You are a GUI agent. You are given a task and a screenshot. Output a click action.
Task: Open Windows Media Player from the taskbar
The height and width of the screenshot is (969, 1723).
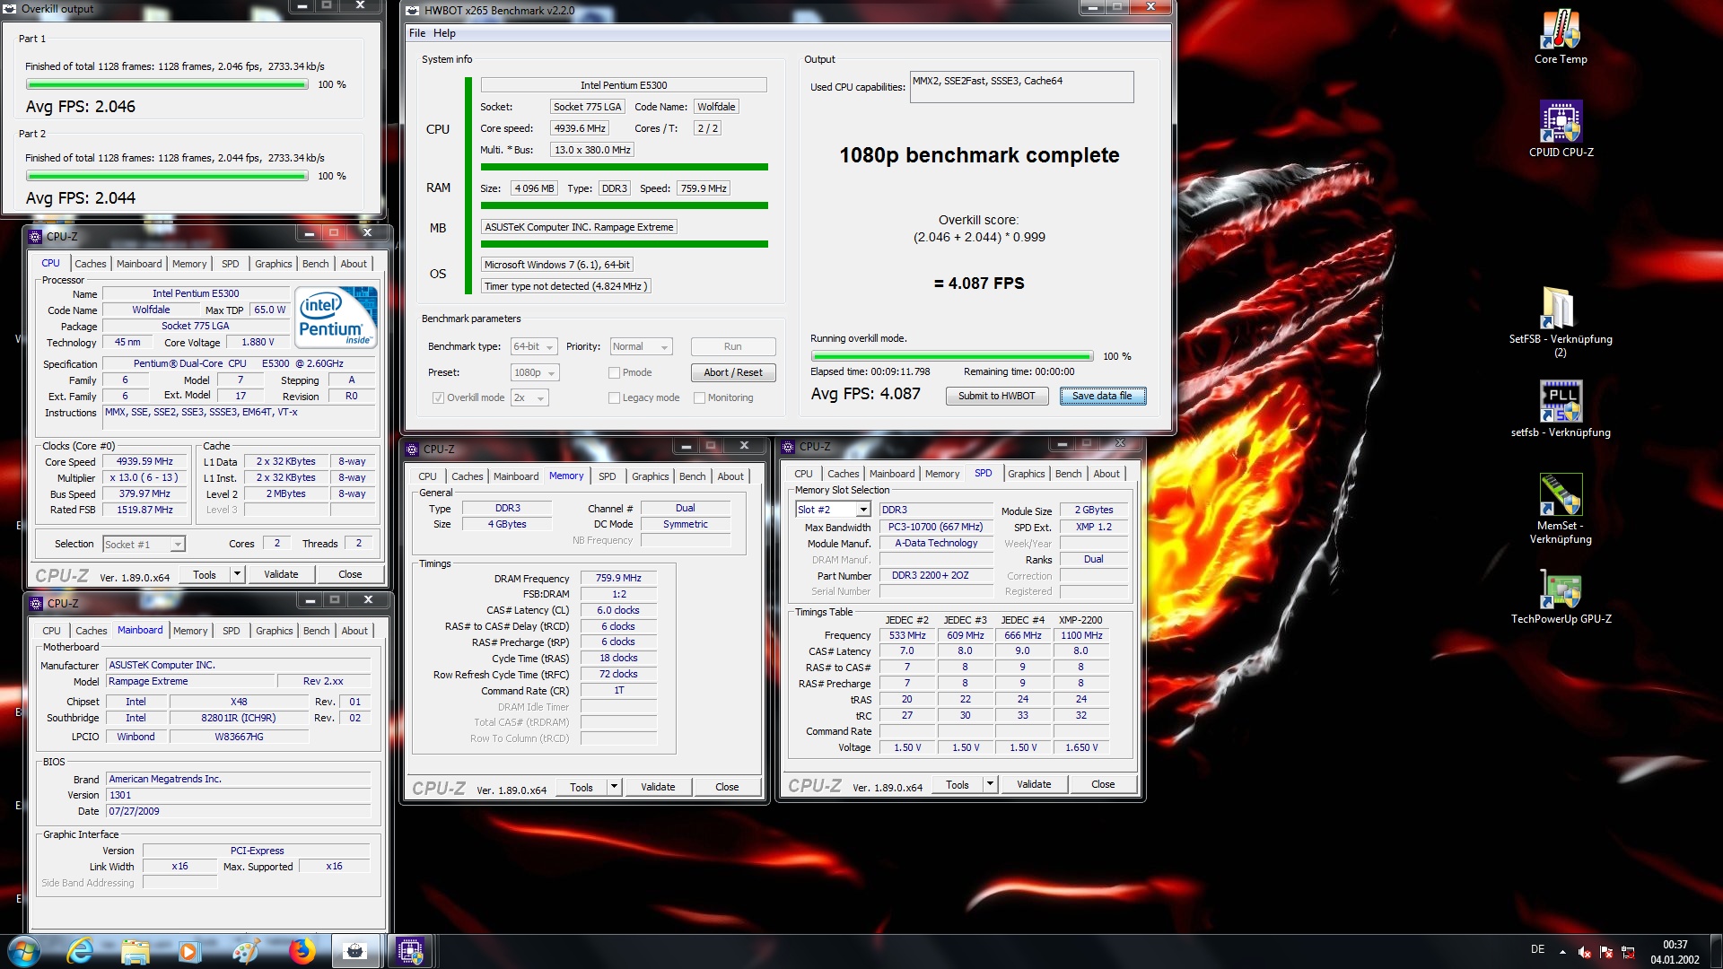point(189,951)
